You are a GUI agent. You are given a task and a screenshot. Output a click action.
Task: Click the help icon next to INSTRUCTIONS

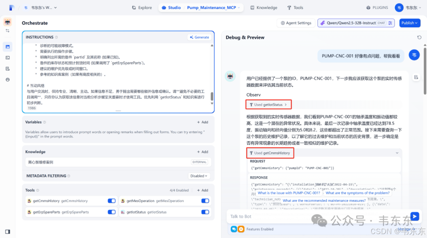pyautogui.click(x=57, y=37)
